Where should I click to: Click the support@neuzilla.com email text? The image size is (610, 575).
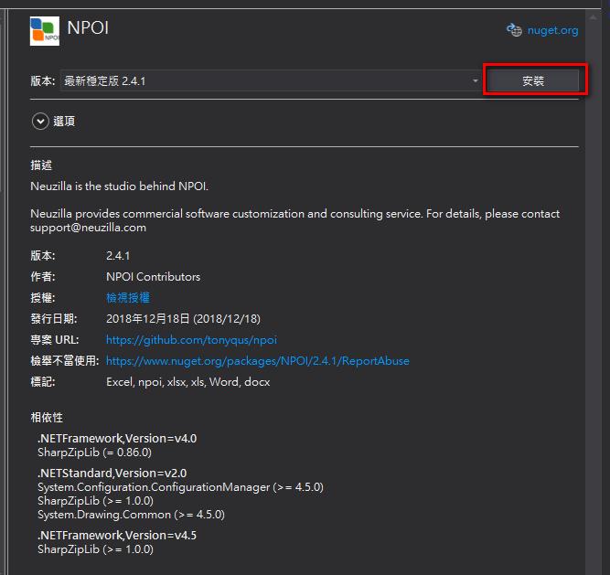[x=89, y=228]
